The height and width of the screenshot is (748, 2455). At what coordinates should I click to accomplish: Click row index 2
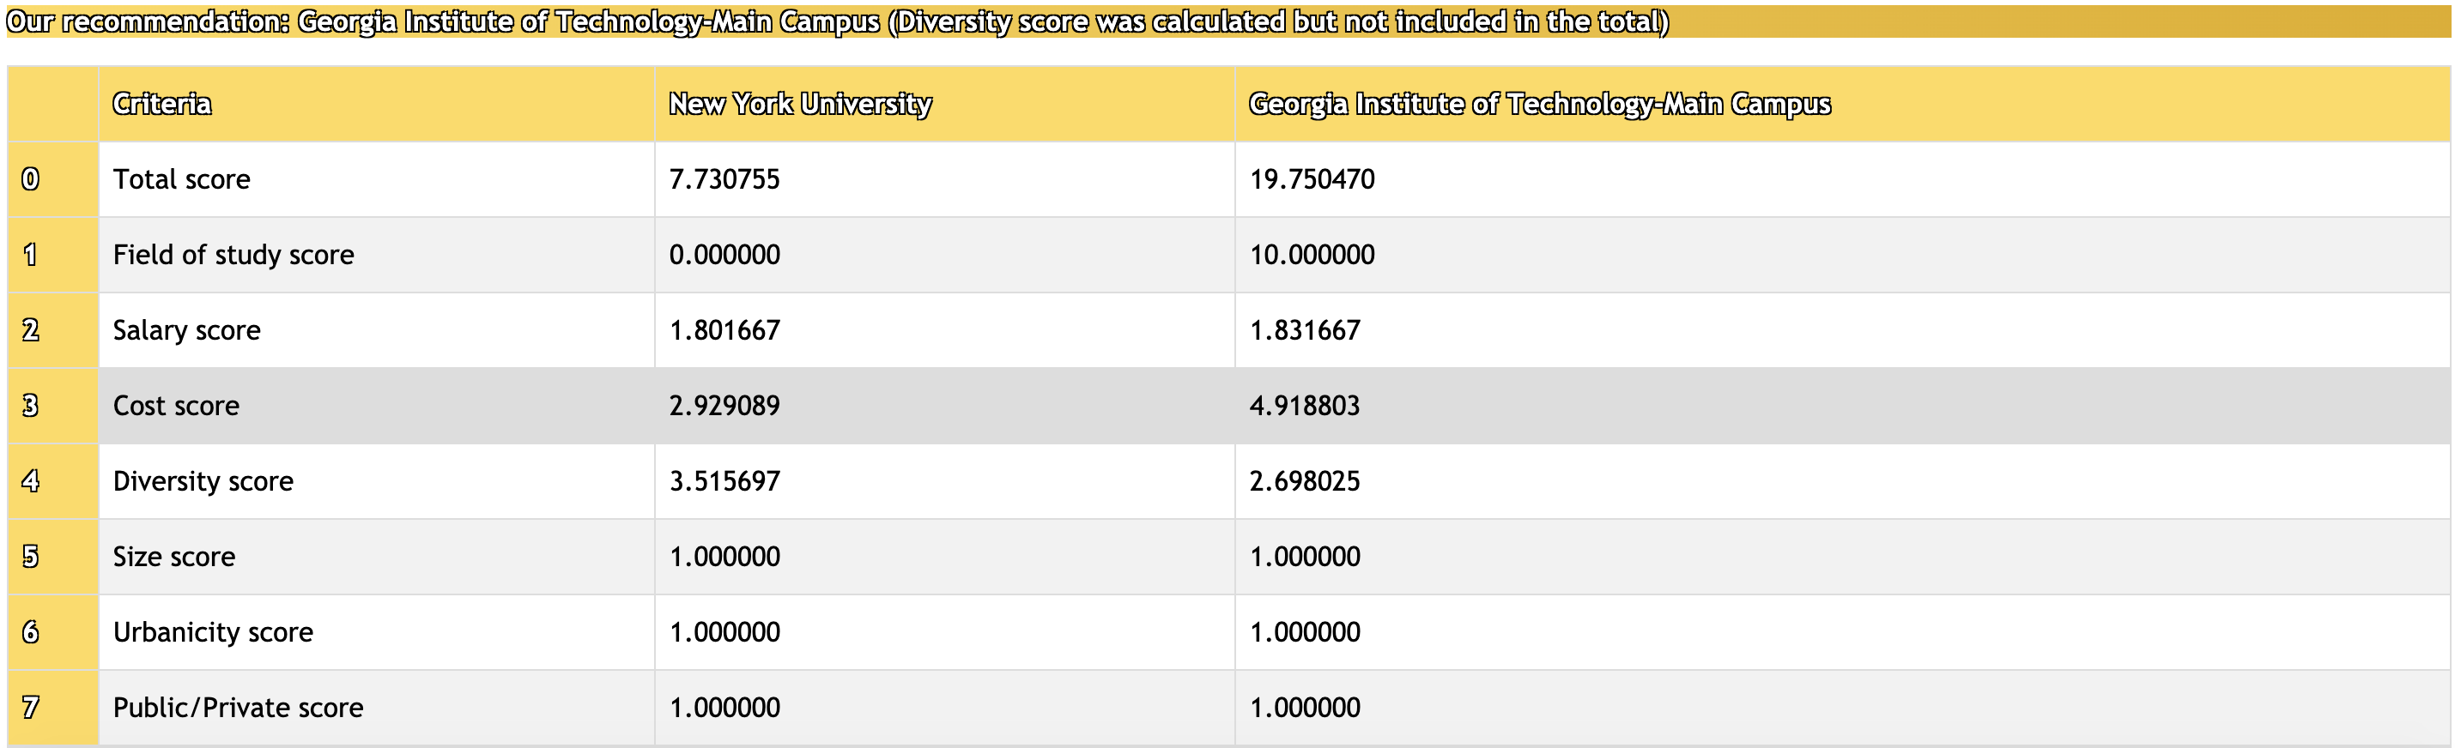pyautogui.click(x=31, y=329)
